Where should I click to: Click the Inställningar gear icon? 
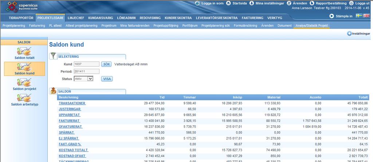pos(349,34)
